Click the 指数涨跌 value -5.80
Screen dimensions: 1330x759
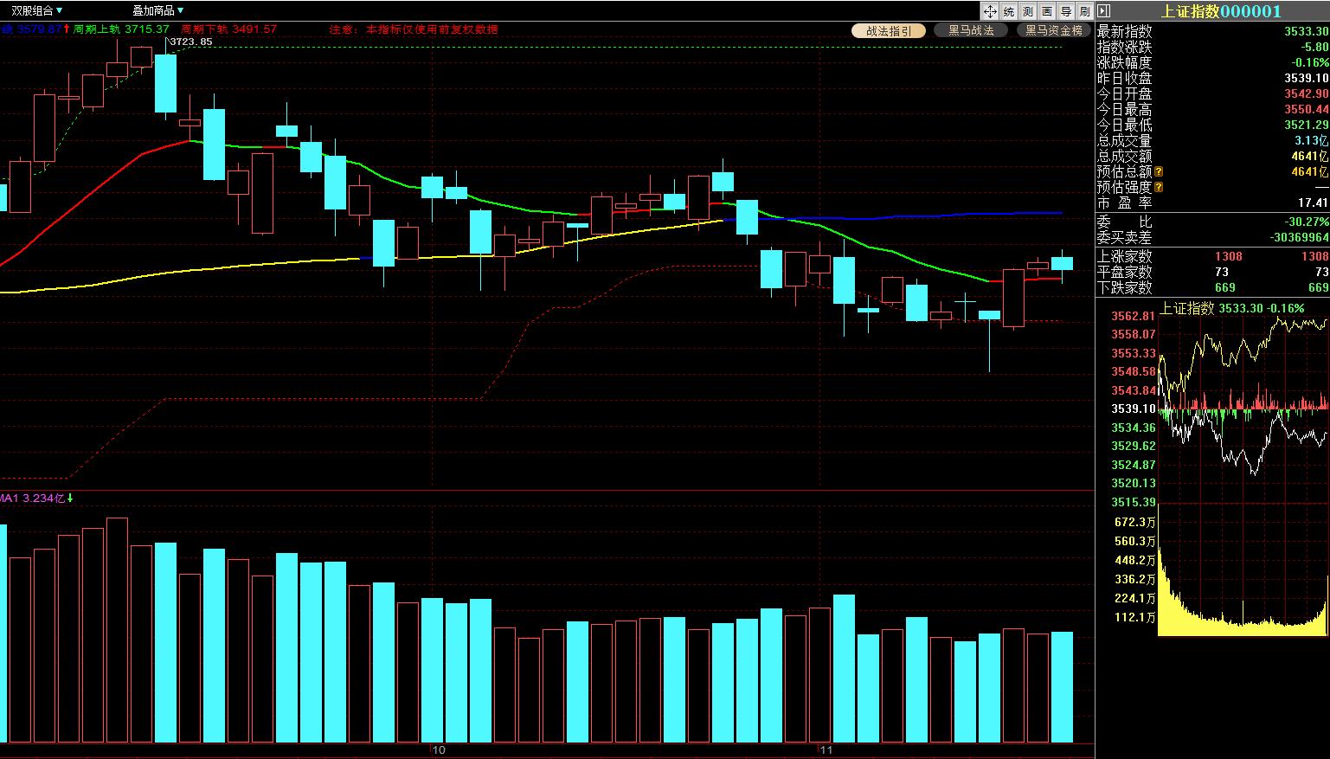1315,47
